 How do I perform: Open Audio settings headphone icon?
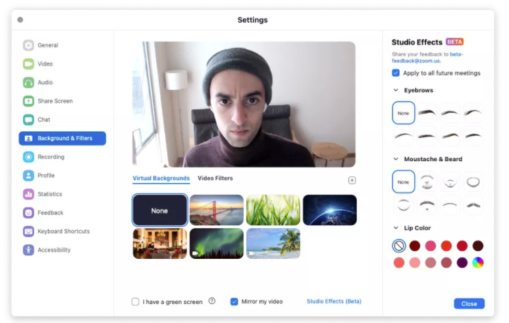(29, 83)
